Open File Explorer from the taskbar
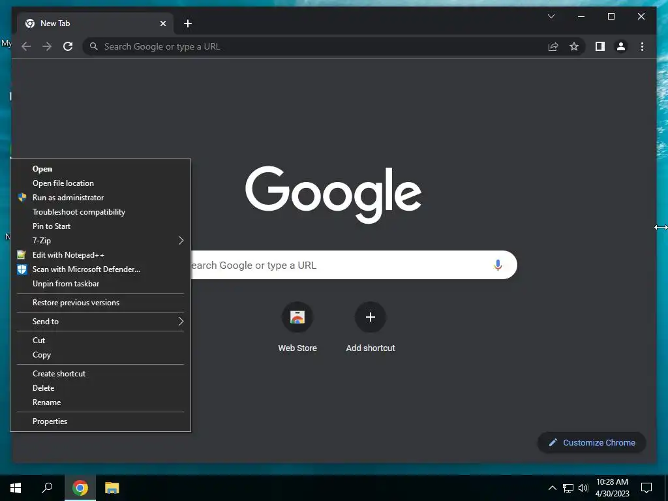Image resolution: width=668 pixels, height=501 pixels. coord(112,488)
